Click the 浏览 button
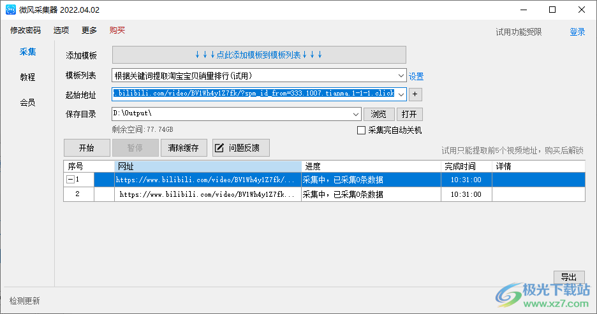Screen dimensions: 597x314 [x=379, y=114]
